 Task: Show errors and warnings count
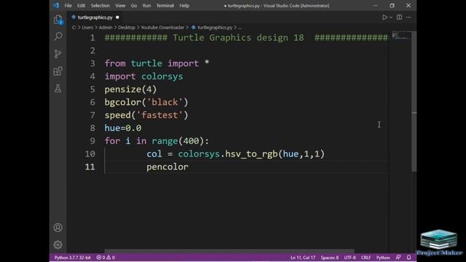(106, 258)
